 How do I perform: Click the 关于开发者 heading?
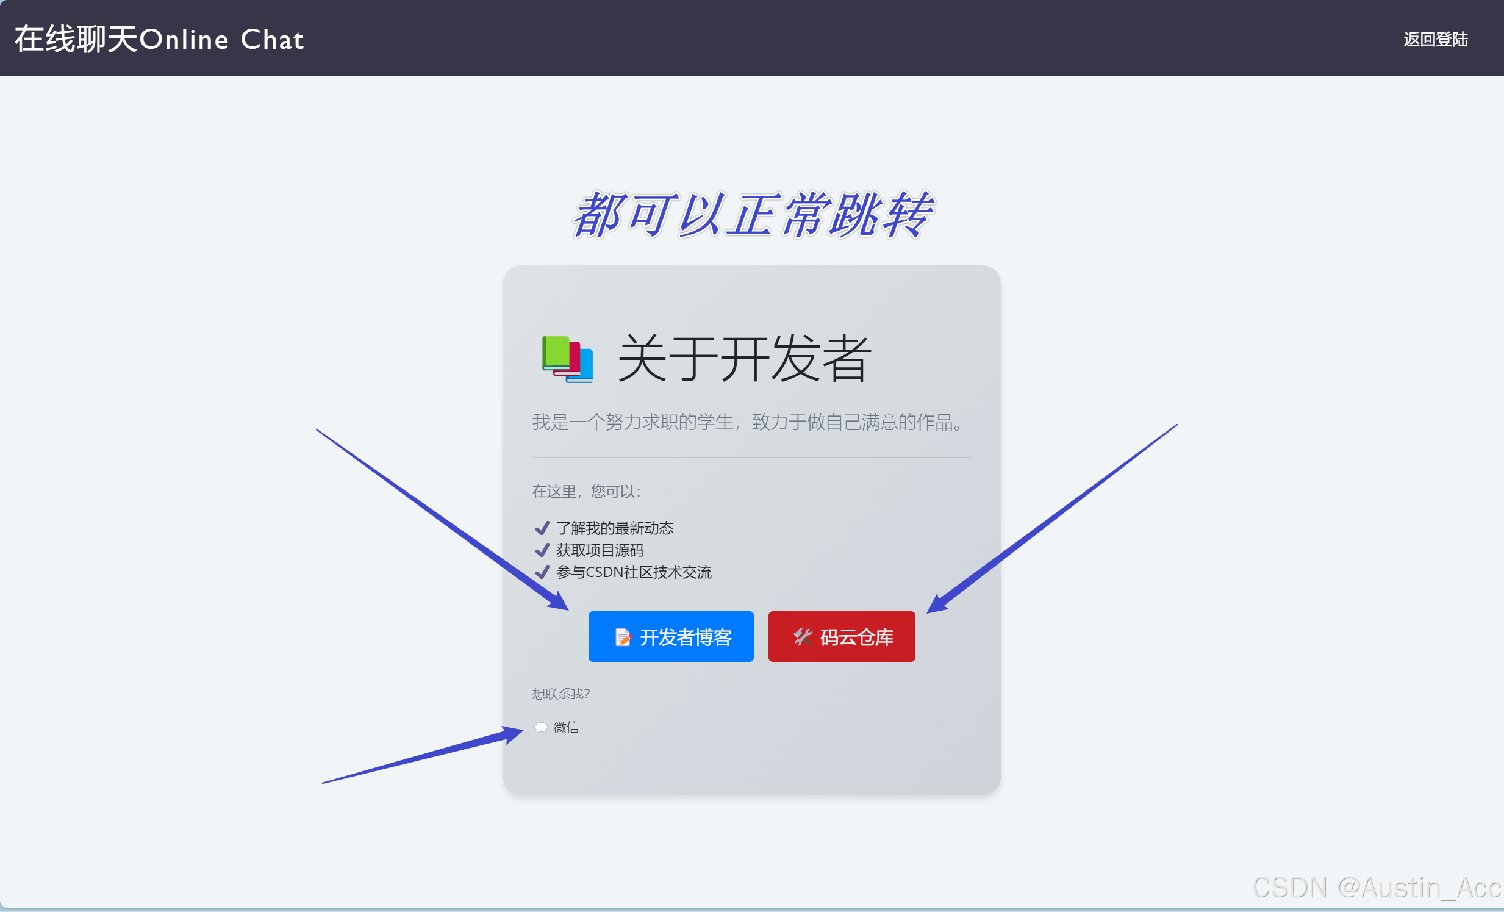pyautogui.click(x=744, y=358)
